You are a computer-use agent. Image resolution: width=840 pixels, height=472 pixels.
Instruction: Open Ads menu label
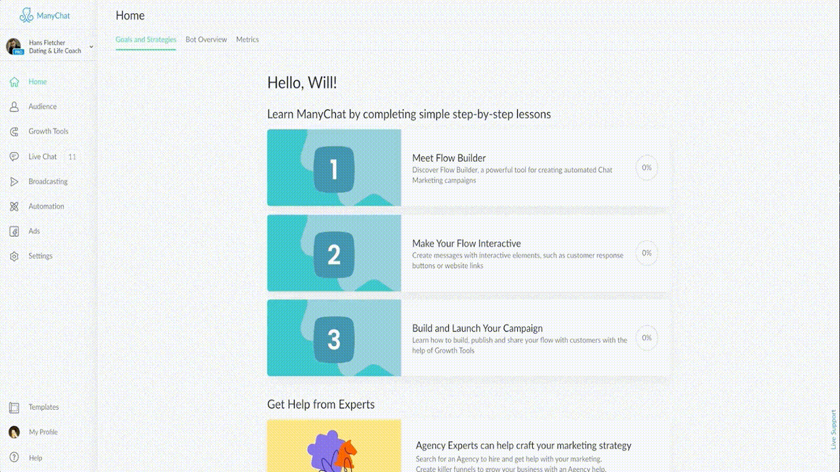coord(34,231)
